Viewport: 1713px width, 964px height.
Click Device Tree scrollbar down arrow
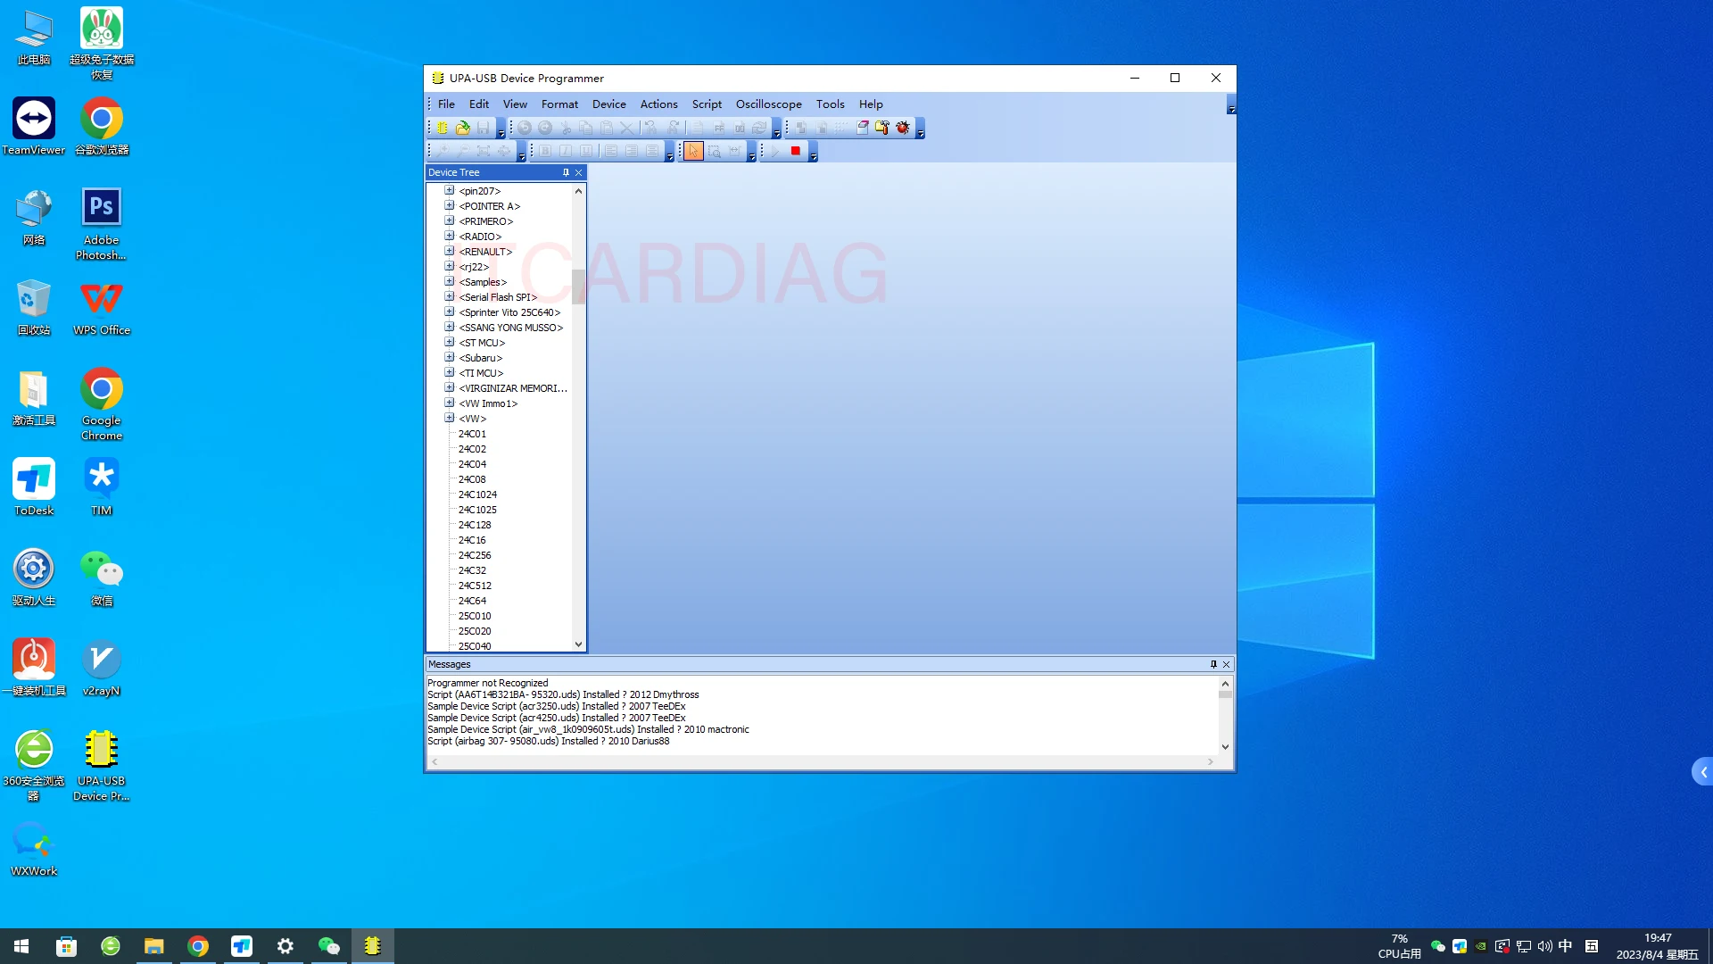pyautogui.click(x=578, y=644)
